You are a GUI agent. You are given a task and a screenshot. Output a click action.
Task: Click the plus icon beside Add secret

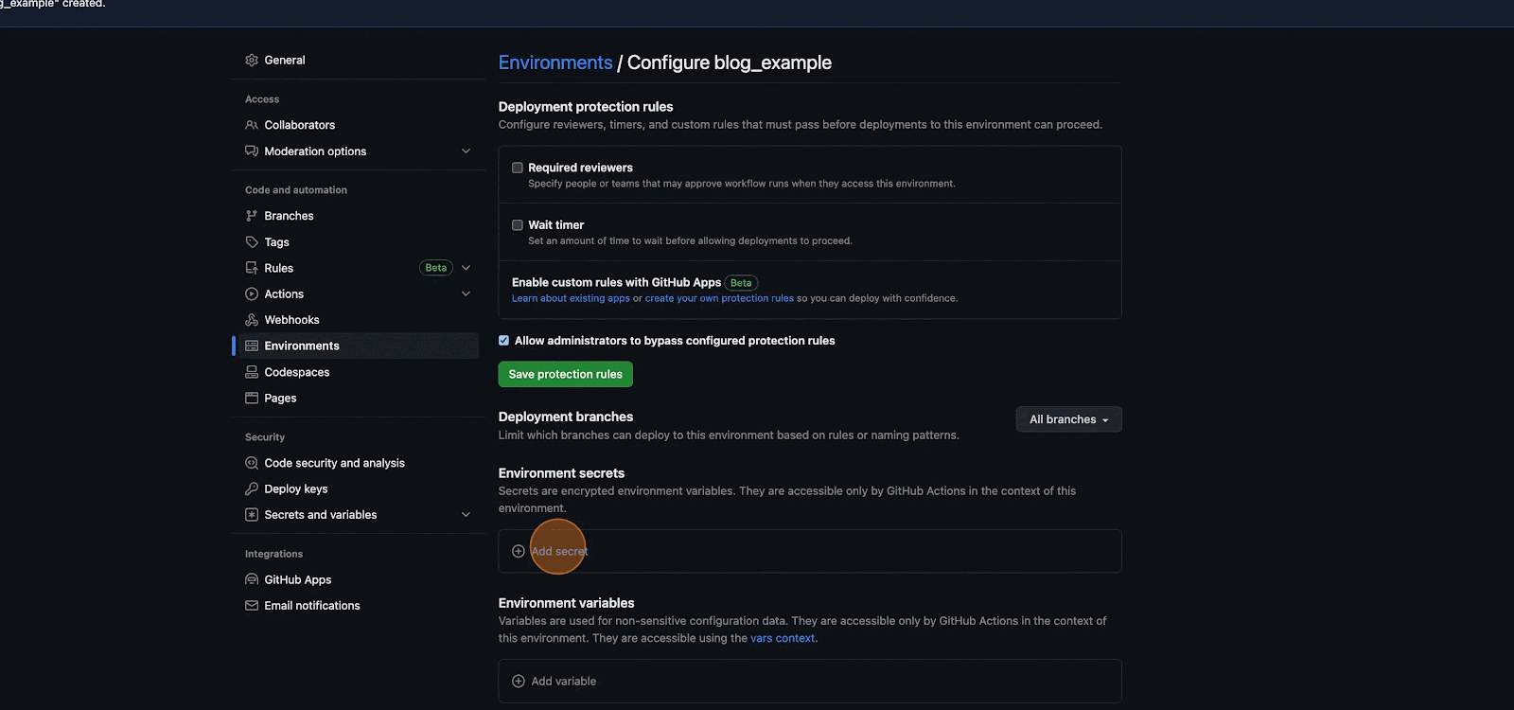pyautogui.click(x=519, y=551)
